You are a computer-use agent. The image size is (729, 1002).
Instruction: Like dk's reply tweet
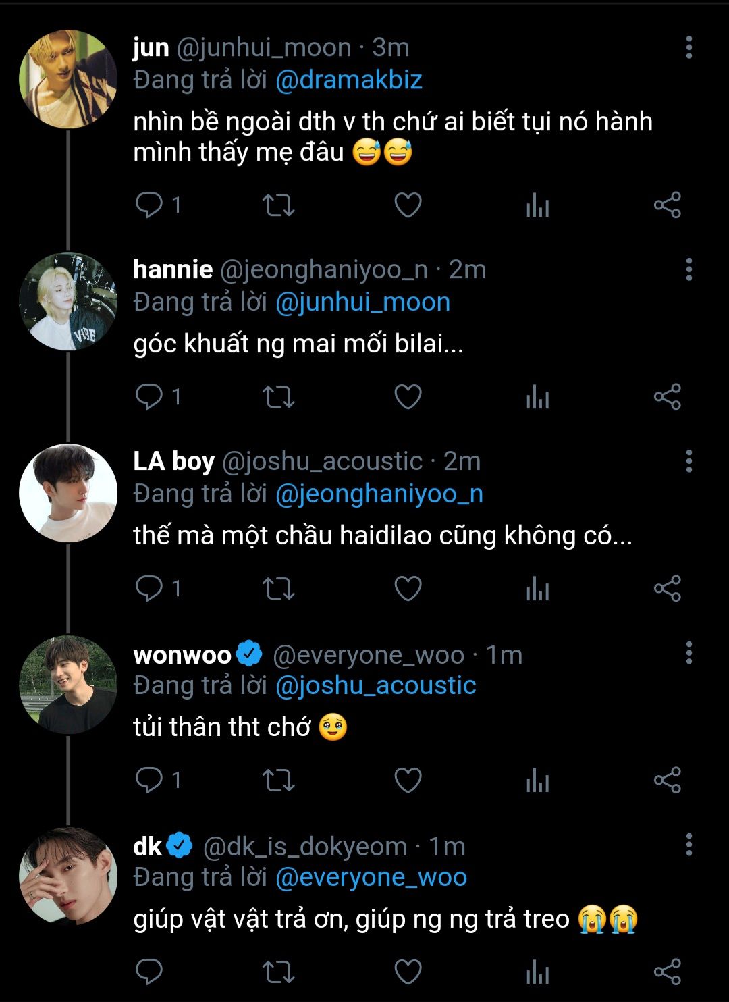tap(408, 972)
